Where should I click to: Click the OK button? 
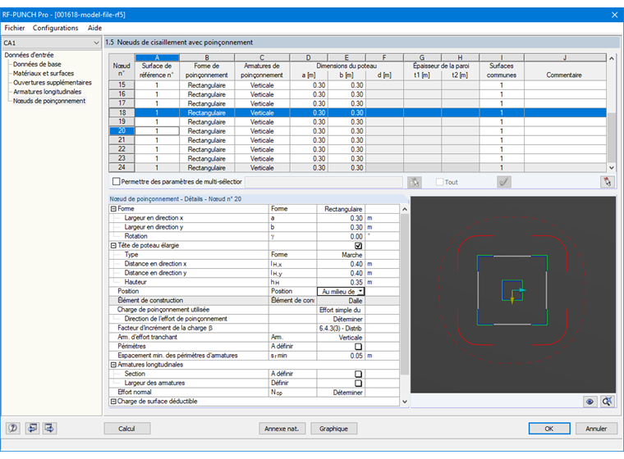pyautogui.click(x=549, y=429)
